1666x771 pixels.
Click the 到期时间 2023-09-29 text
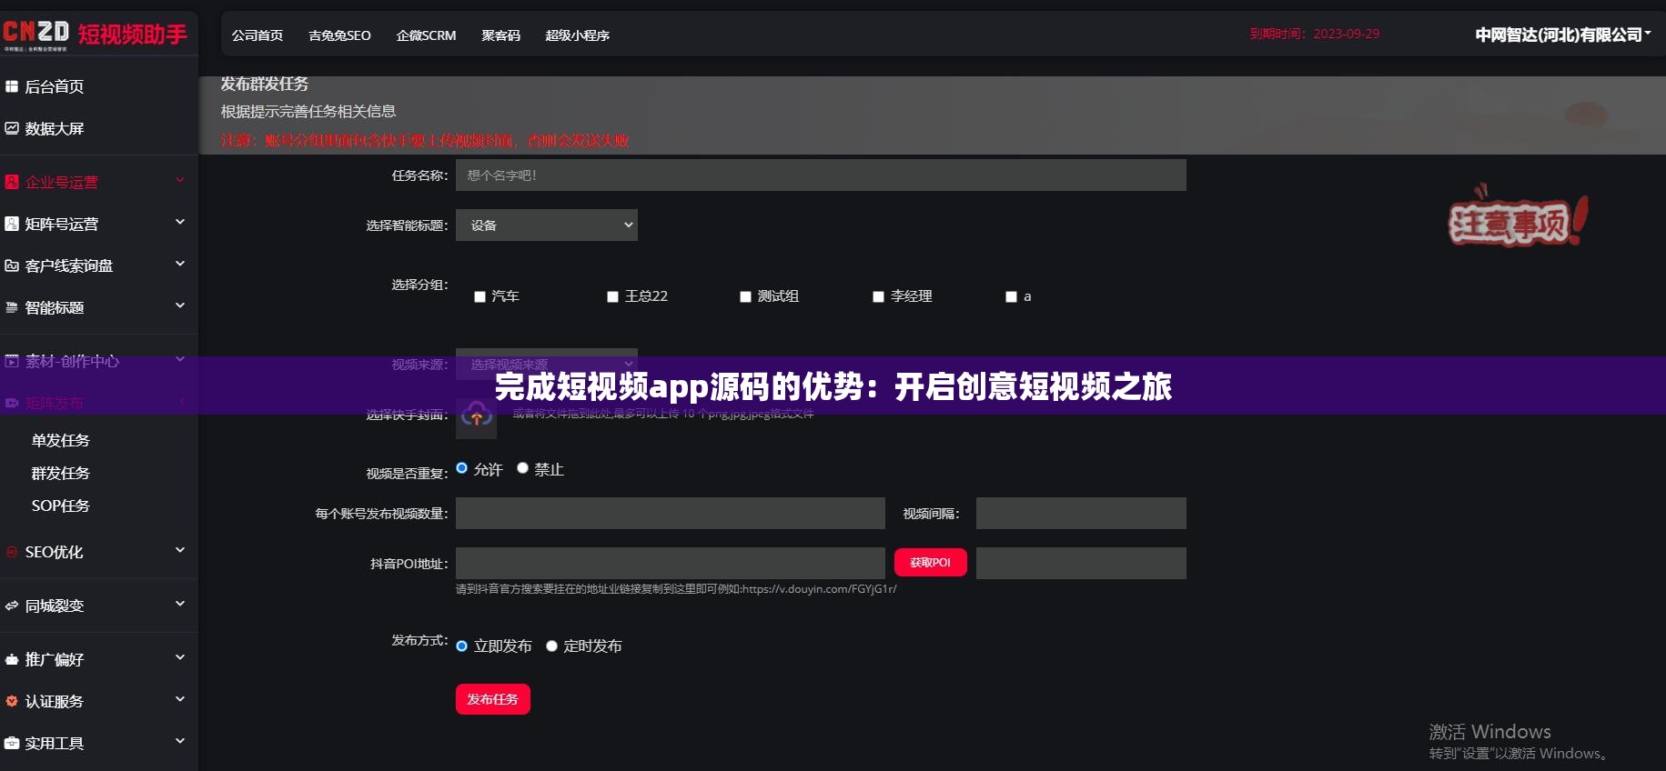[x=1314, y=34]
